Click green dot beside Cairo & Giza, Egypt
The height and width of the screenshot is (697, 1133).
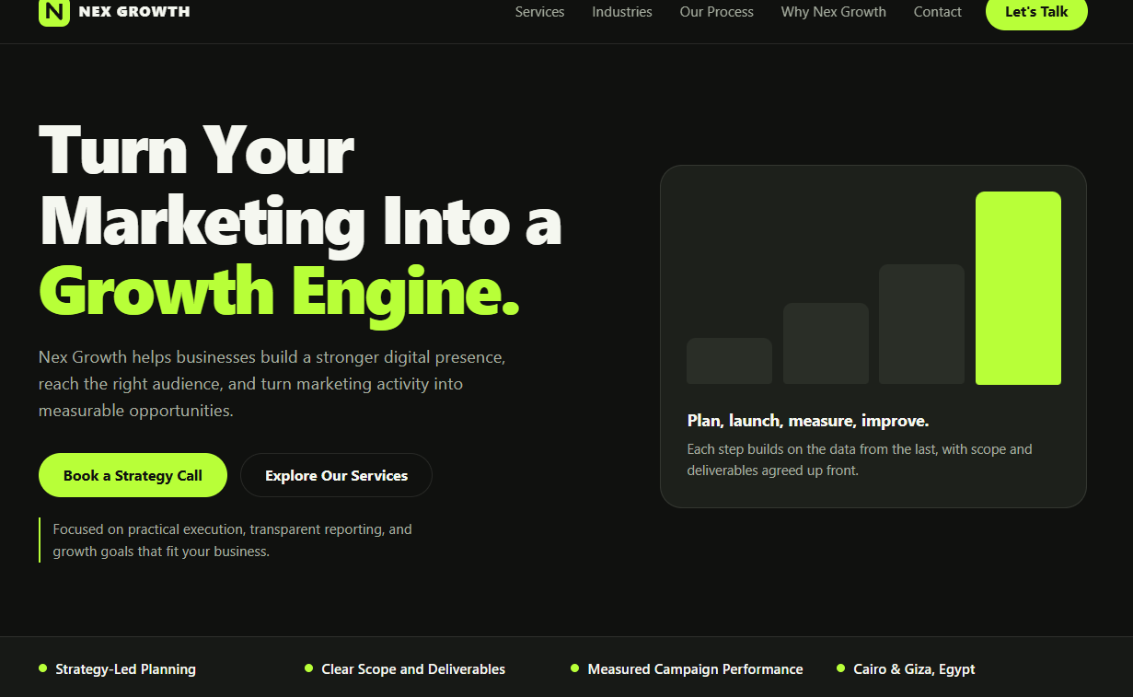(840, 668)
